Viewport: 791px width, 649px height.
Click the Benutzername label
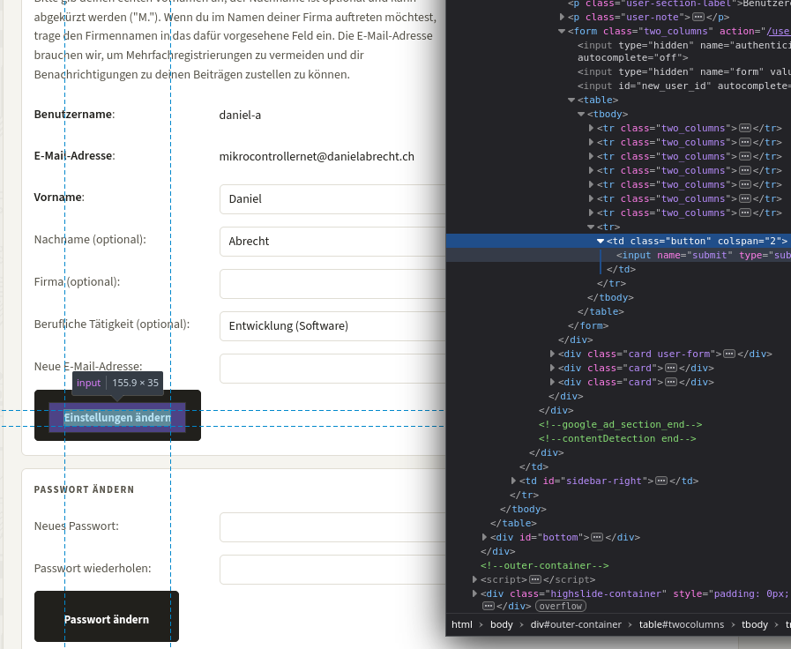coord(75,115)
